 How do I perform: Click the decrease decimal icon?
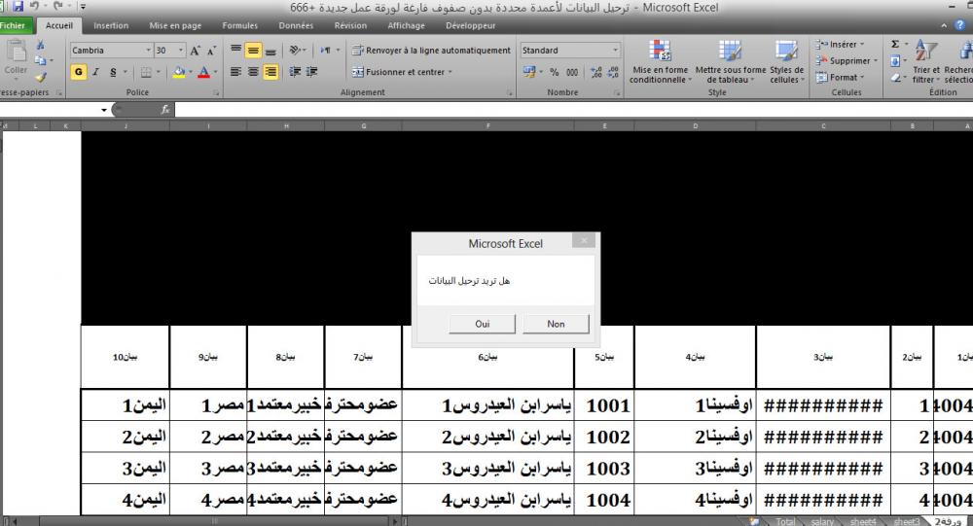[612, 72]
